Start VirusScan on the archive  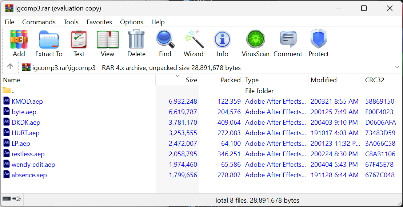pyautogui.click(x=255, y=40)
